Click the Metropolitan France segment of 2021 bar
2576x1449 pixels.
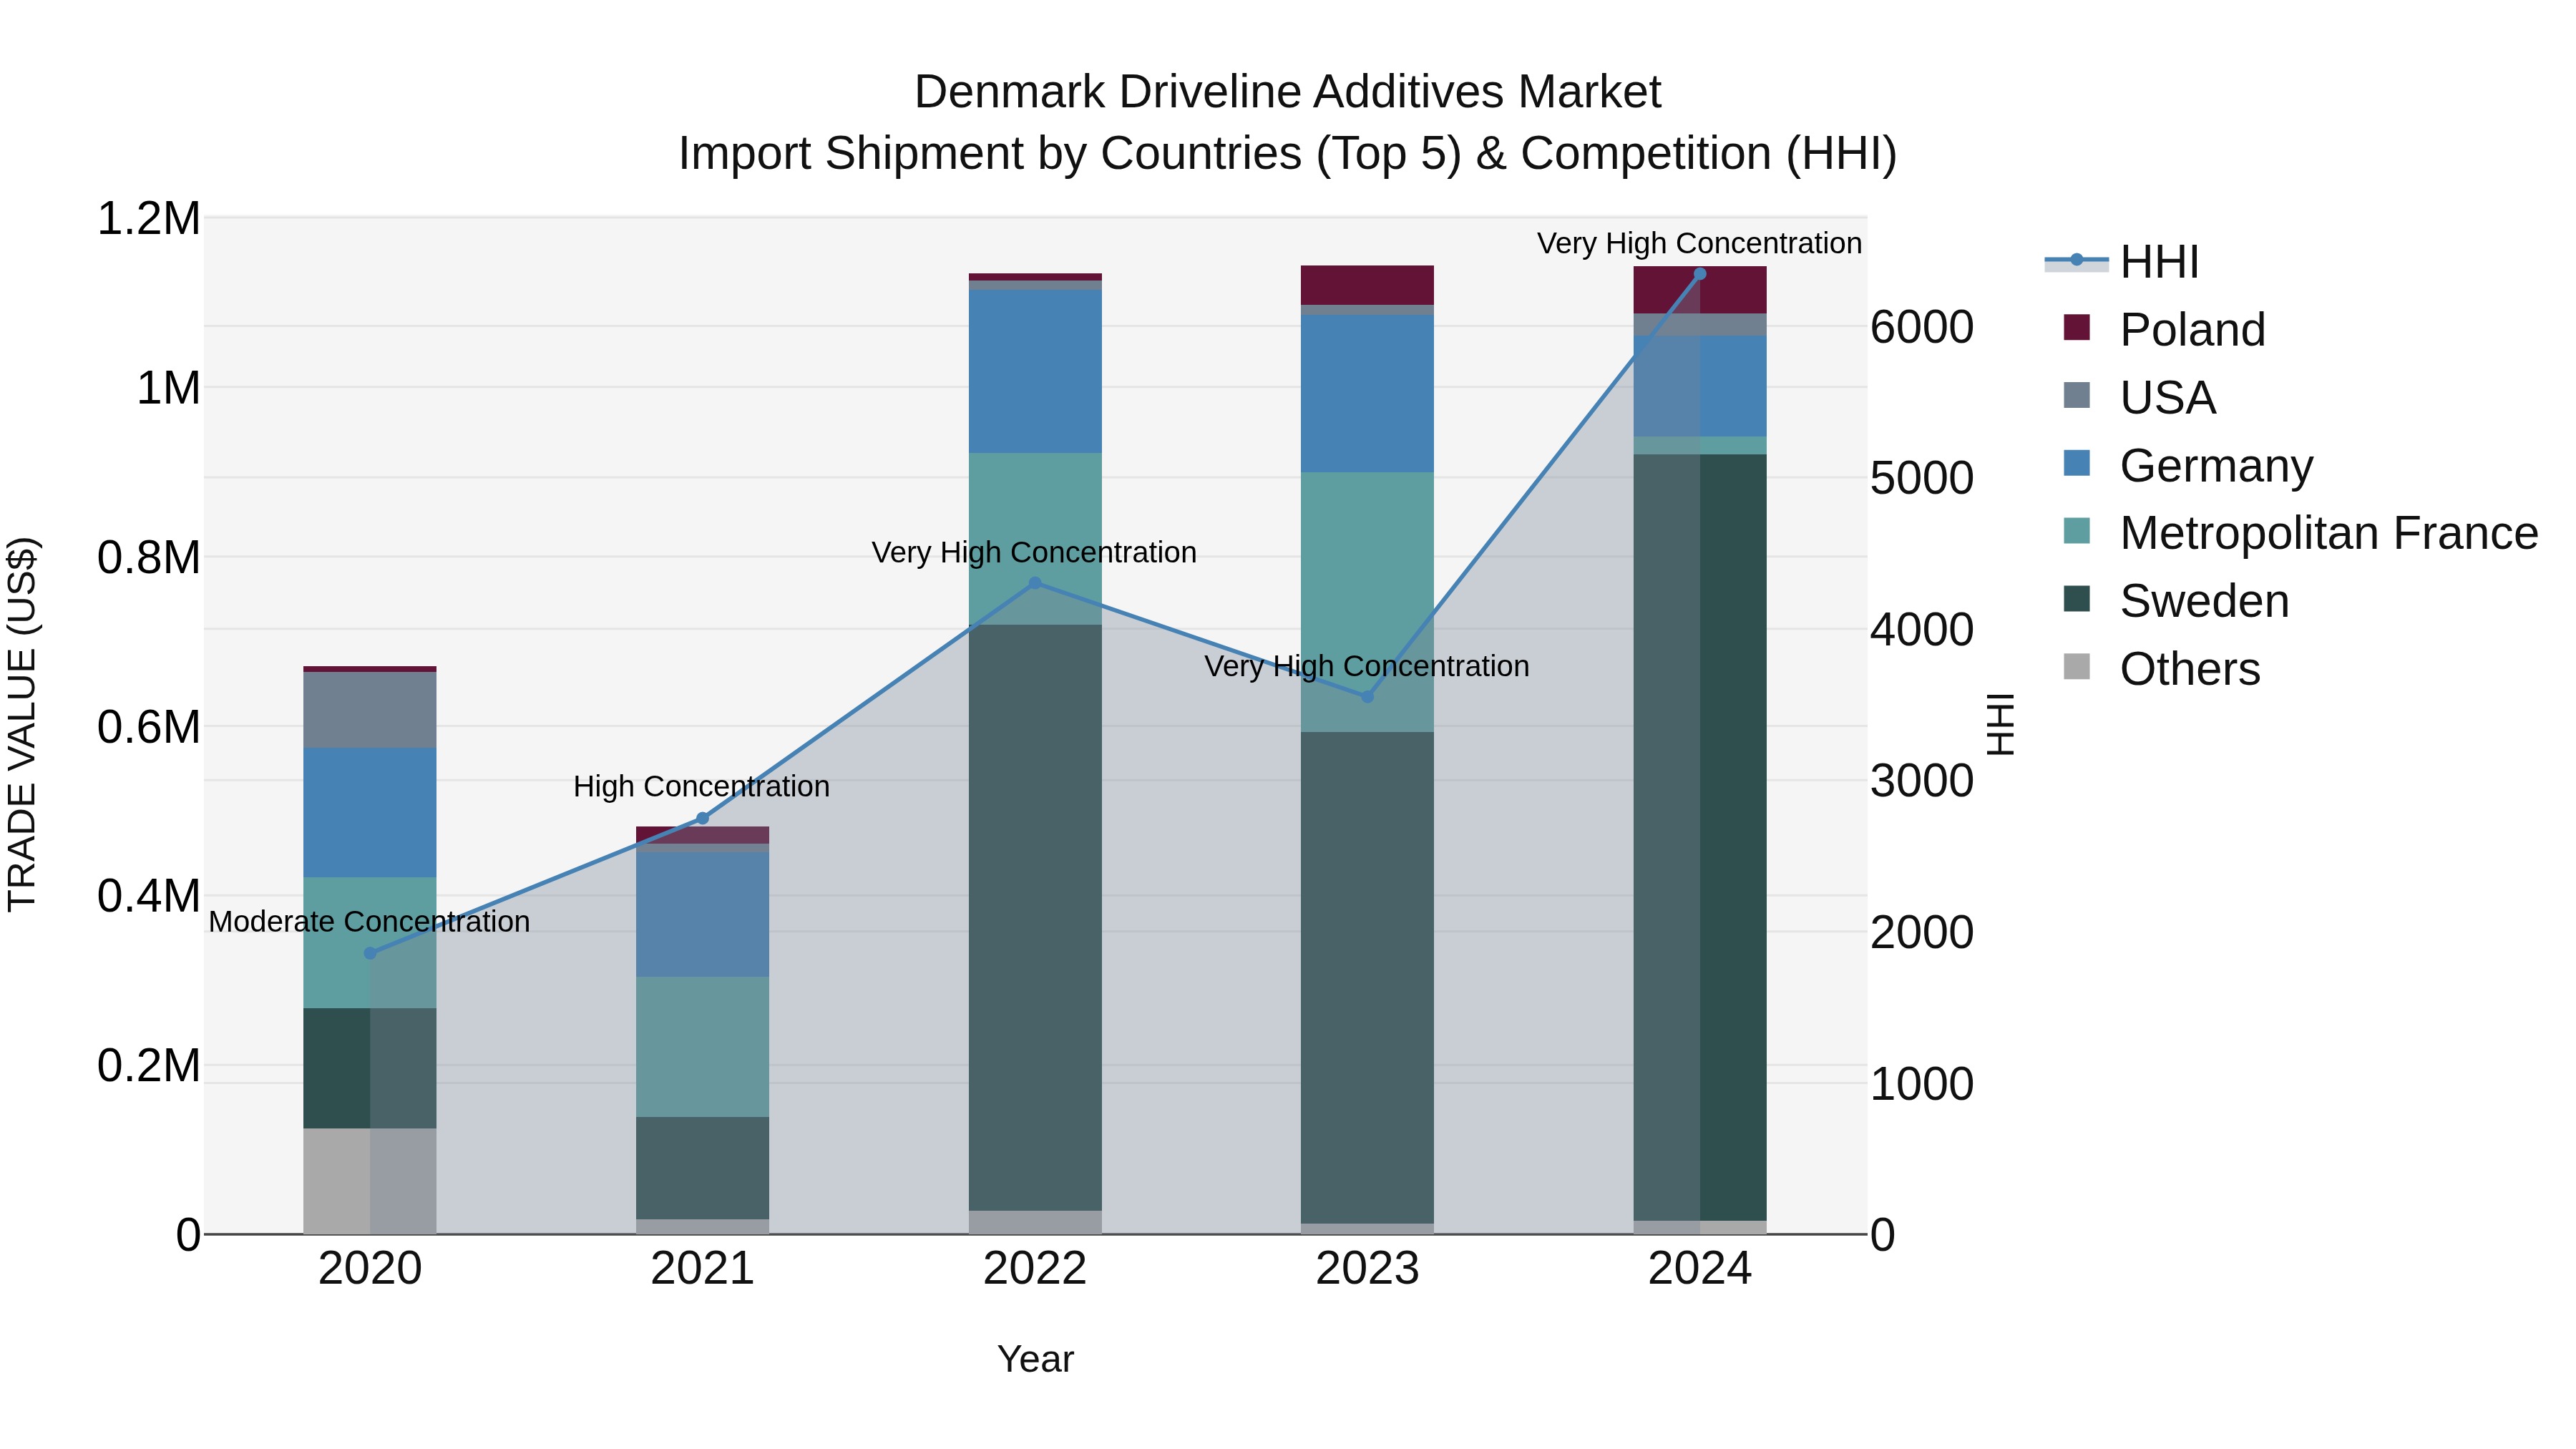click(702, 1047)
